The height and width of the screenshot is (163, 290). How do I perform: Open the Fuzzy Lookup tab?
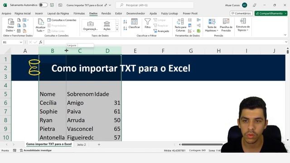(x=169, y=13)
